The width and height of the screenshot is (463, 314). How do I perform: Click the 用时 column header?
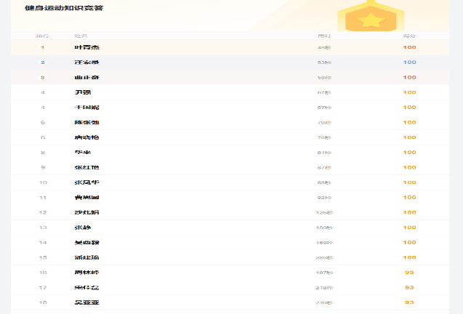(324, 36)
